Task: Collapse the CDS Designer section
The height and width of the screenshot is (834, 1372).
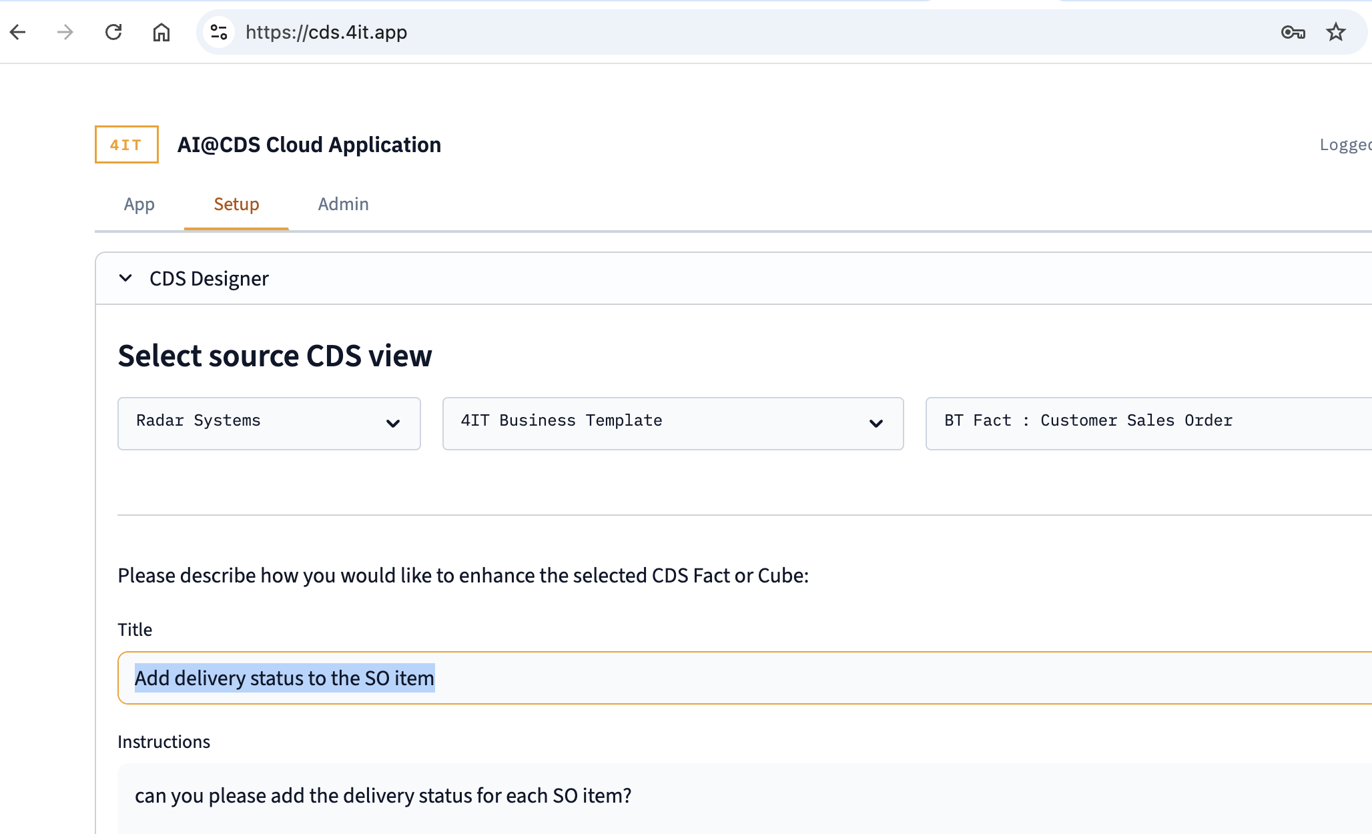Action: pos(125,278)
